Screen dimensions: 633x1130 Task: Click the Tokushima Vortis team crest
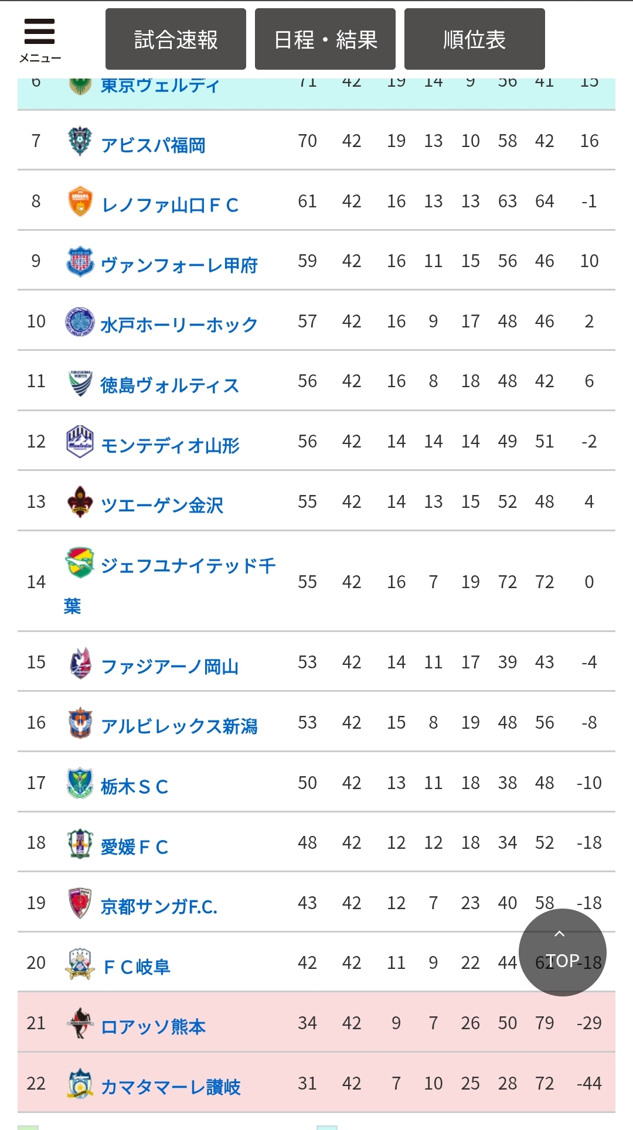pyautogui.click(x=80, y=383)
